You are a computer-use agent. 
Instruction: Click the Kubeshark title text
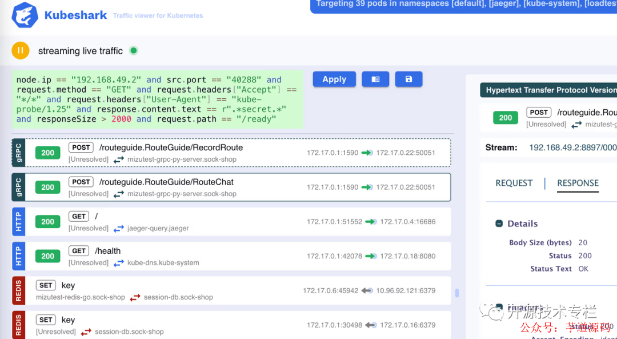tap(75, 15)
